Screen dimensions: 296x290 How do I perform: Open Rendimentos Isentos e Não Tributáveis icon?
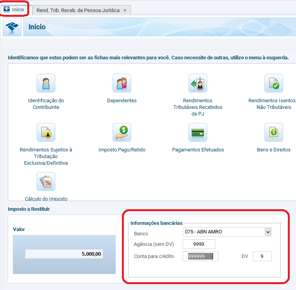[x=273, y=83]
